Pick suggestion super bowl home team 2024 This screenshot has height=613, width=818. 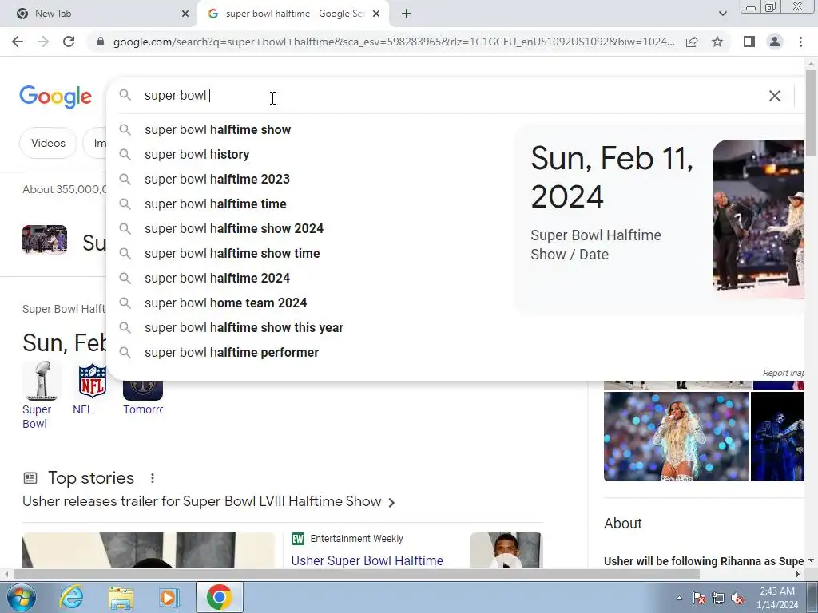pos(225,303)
